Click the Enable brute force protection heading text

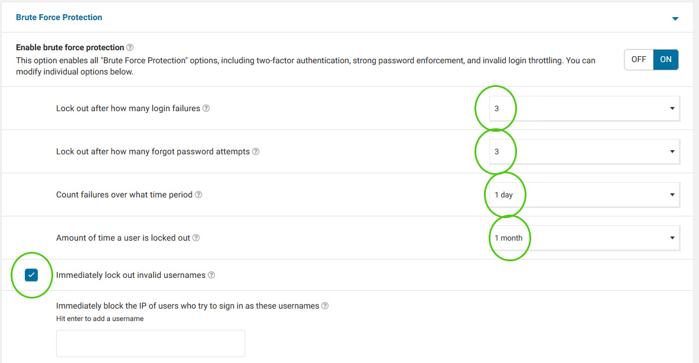pyautogui.click(x=70, y=47)
